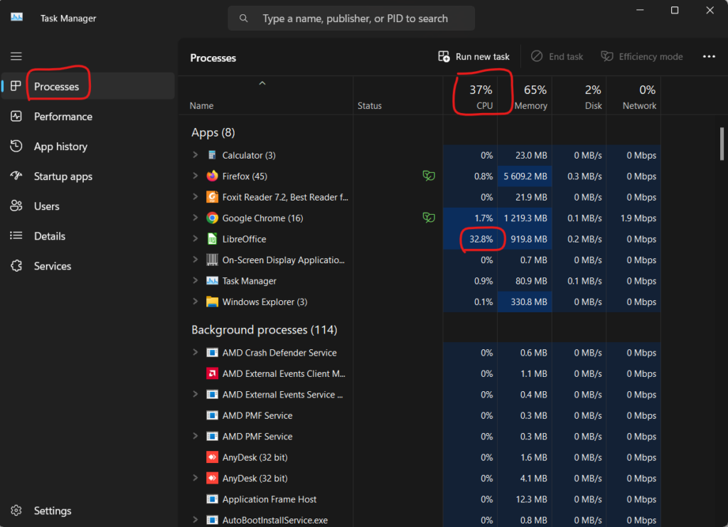Image resolution: width=728 pixels, height=527 pixels.
Task: Click the On-Screen Display Application icon
Action: [x=212, y=260]
